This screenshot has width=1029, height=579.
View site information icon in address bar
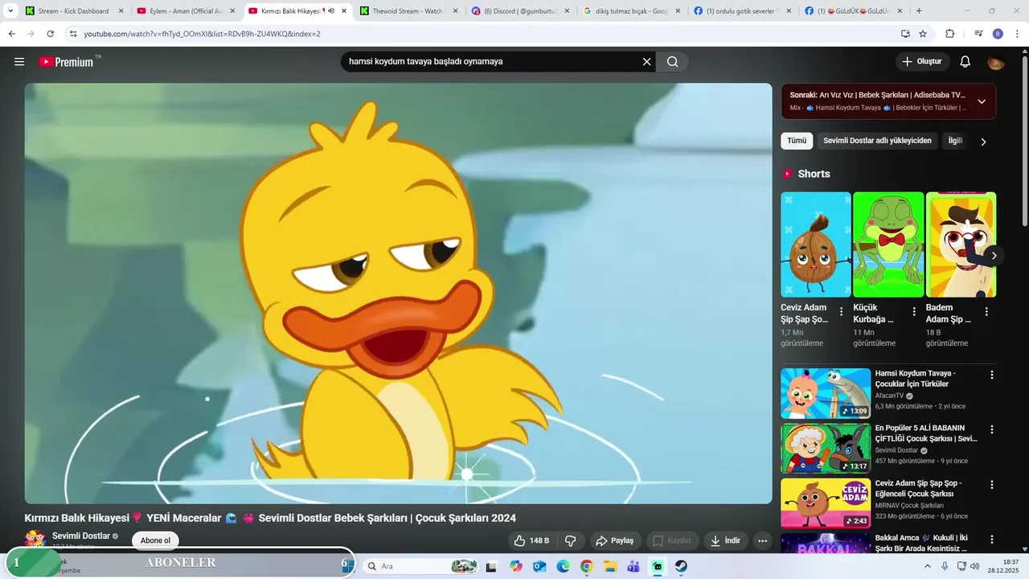click(x=73, y=34)
